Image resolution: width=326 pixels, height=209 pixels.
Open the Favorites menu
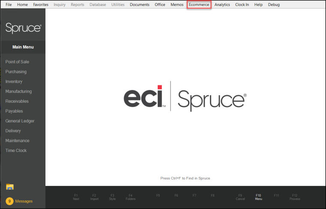tap(41, 5)
